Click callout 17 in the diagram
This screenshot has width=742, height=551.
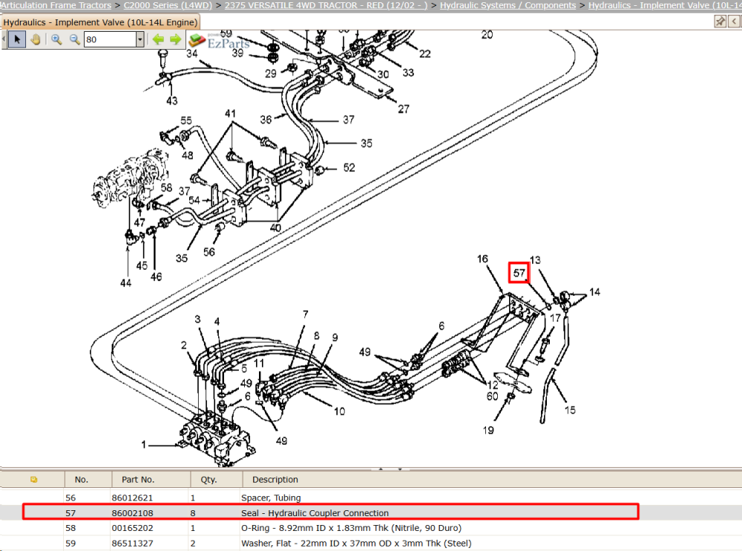pyautogui.click(x=555, y=318)
